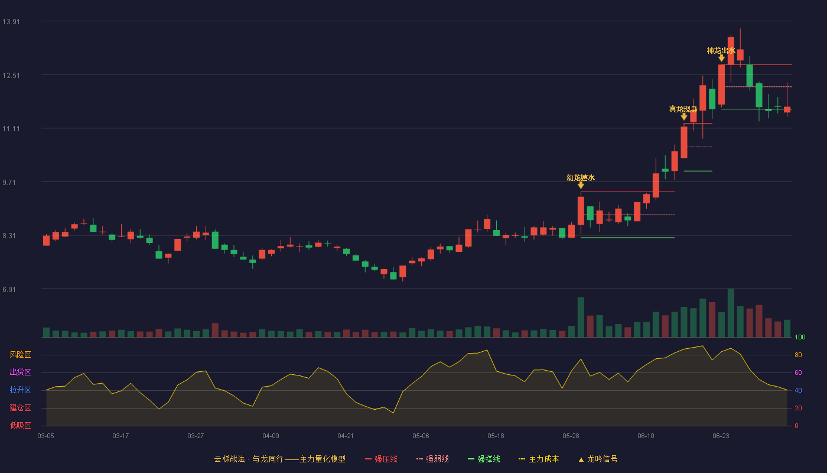Click the 真龙现身 signal arrow marker
Screen dimensions: 827x473
click(x=684, y=116)
